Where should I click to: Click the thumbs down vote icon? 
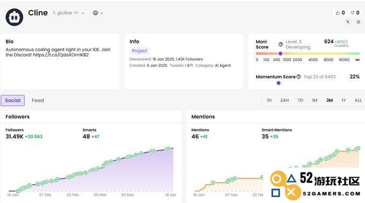coord(353,13)
